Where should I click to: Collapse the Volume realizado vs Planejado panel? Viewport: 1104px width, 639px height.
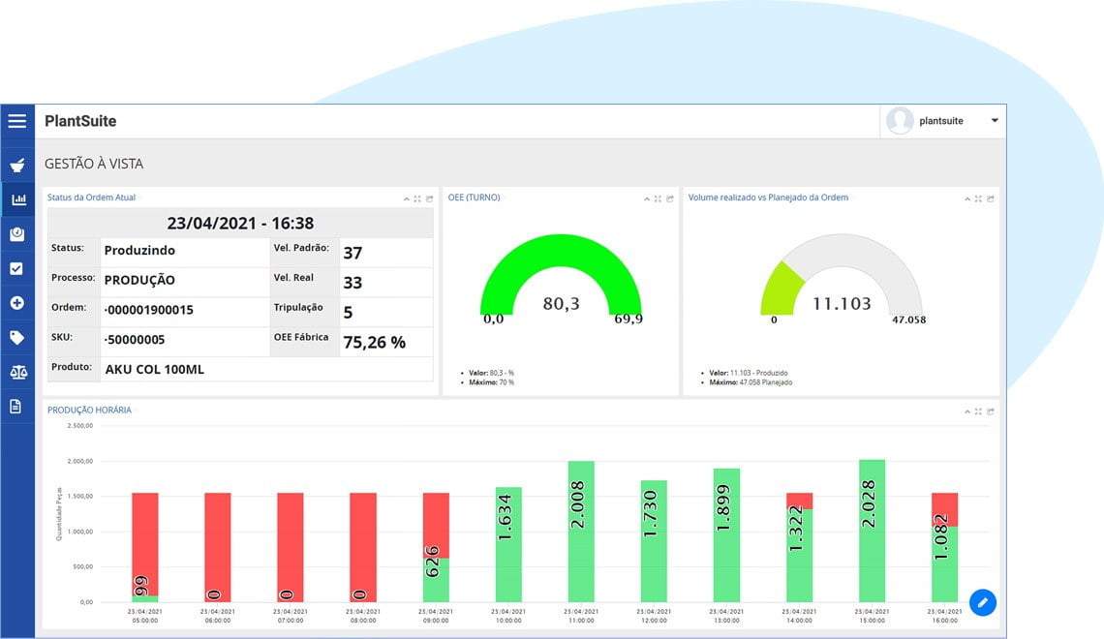(x=966, y=199)
